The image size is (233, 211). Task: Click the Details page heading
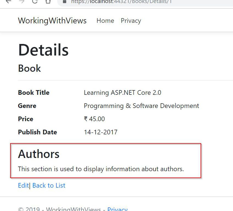tap(43, 50)
